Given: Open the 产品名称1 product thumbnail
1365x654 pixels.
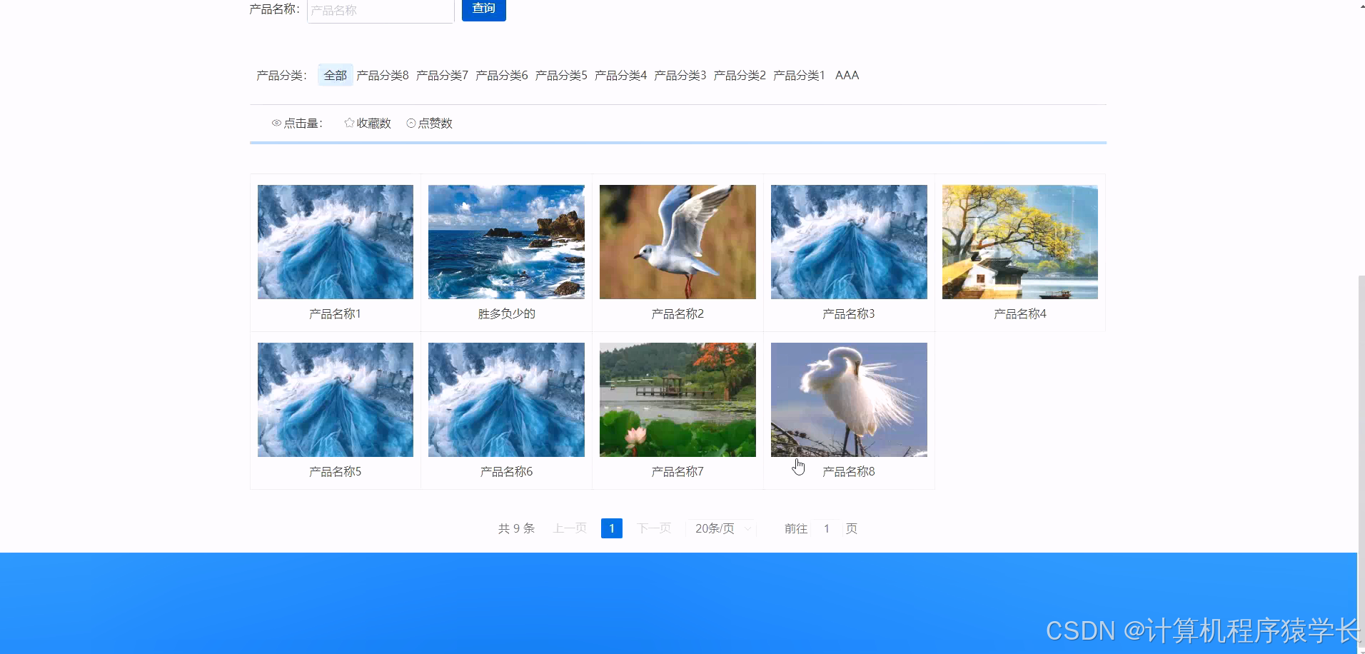Looking at the screenshot, I should 335,241.
